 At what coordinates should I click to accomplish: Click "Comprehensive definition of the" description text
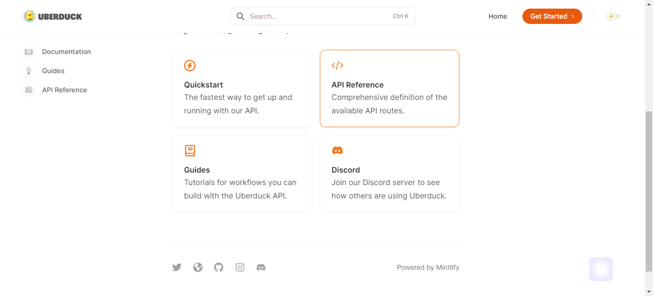(390, 97)
